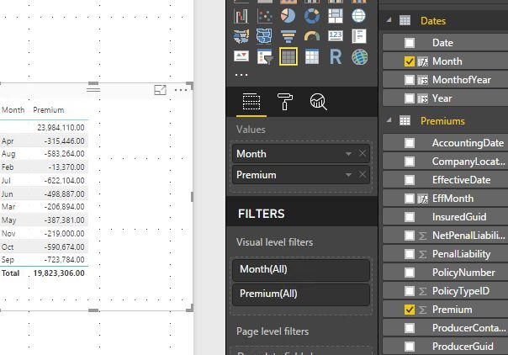Screen dimensions: 508x355
Task: Remove Month from Values
Action: (362, 153)
